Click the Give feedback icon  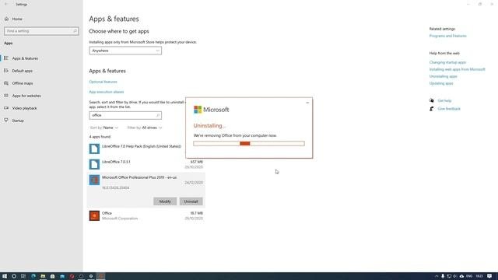coord(432,109)
